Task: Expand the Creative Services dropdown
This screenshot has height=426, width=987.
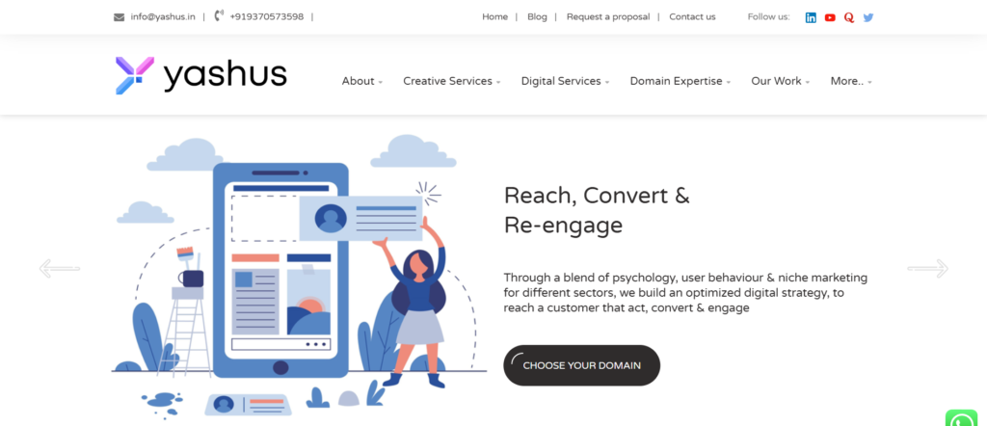Action: tap(452, 81)
